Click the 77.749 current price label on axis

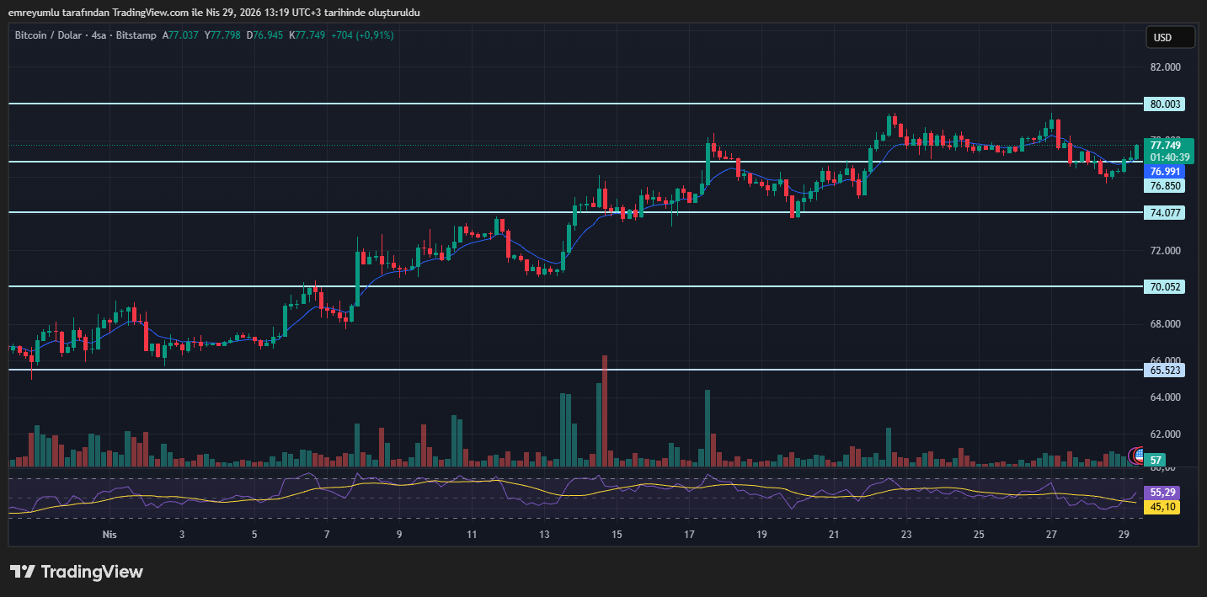tap(1166, 145)
